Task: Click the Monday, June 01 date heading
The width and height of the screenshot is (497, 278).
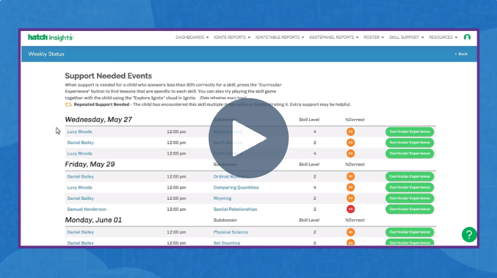Action: click(x=93, y=220)
